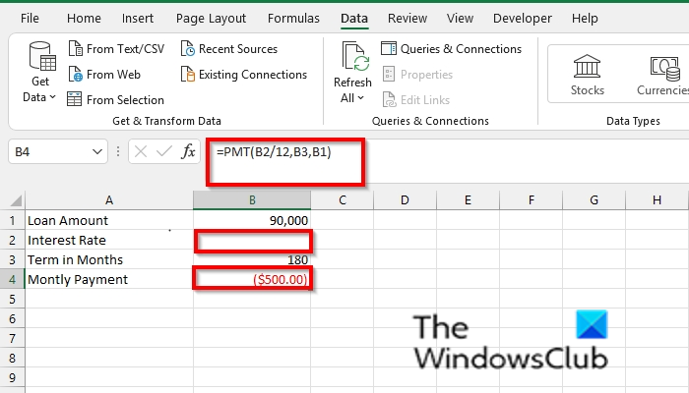Select column G header
Screen dimensions: 689x393
594,200
